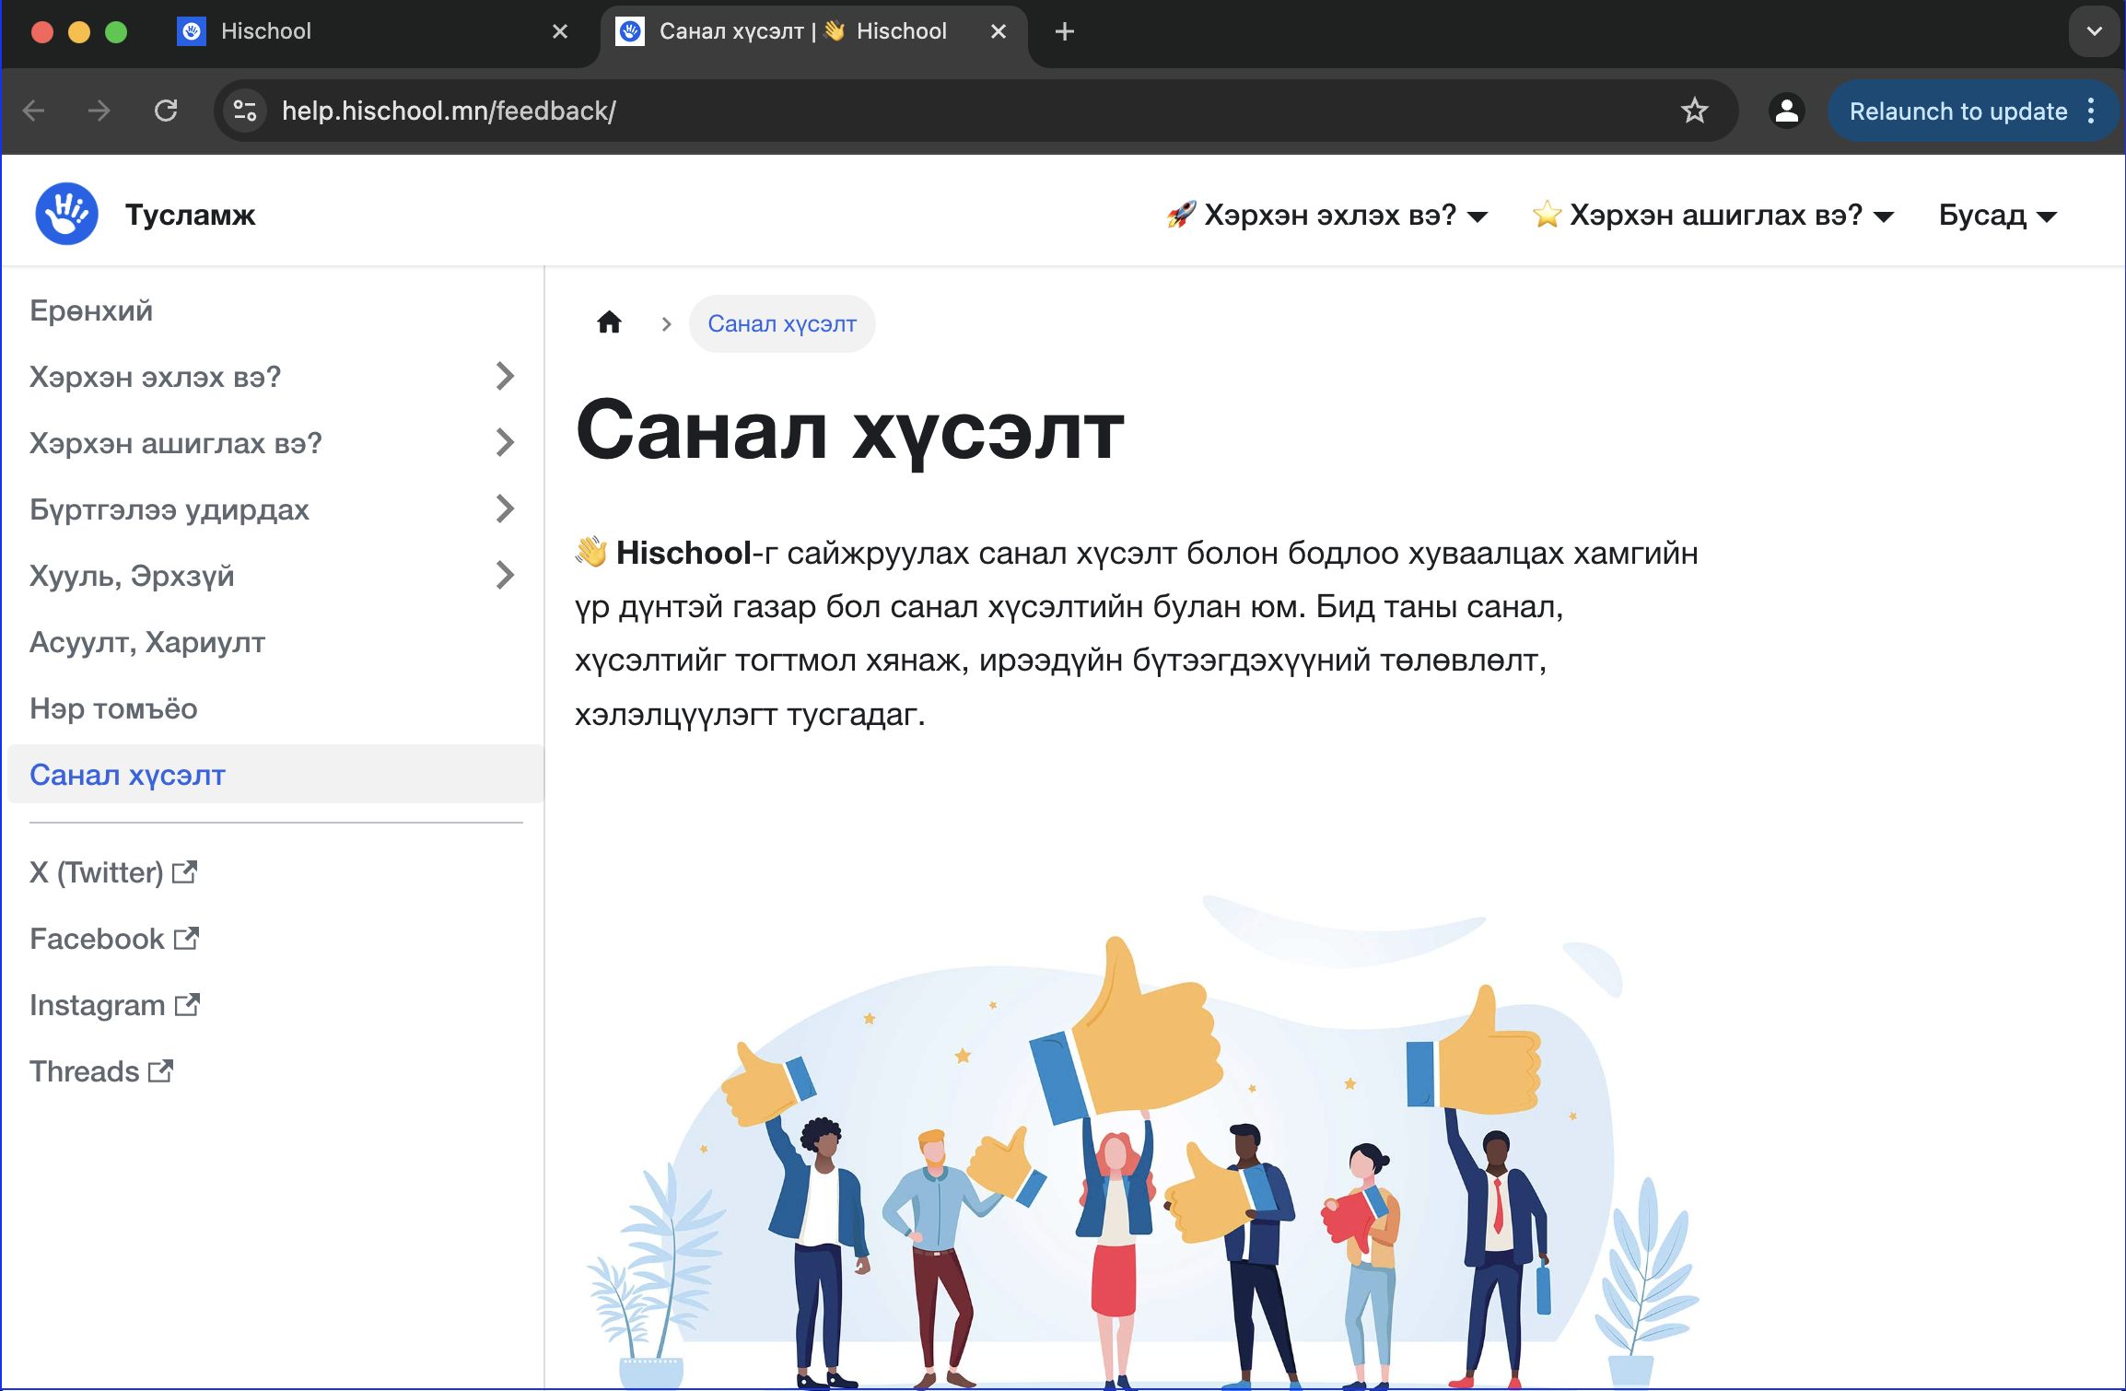2126x1391 pixels.
Task: Open the Бусад dropdown menu
Action: (x=1997, y=215)
